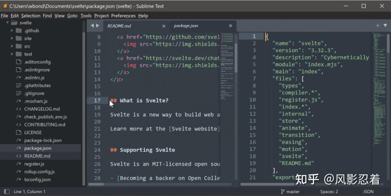Expand the src folder
This screenshot has width=391, height=196.
point(12,46)
